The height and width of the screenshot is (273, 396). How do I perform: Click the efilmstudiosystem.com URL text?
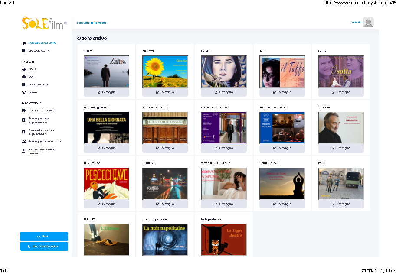(360, 3)
